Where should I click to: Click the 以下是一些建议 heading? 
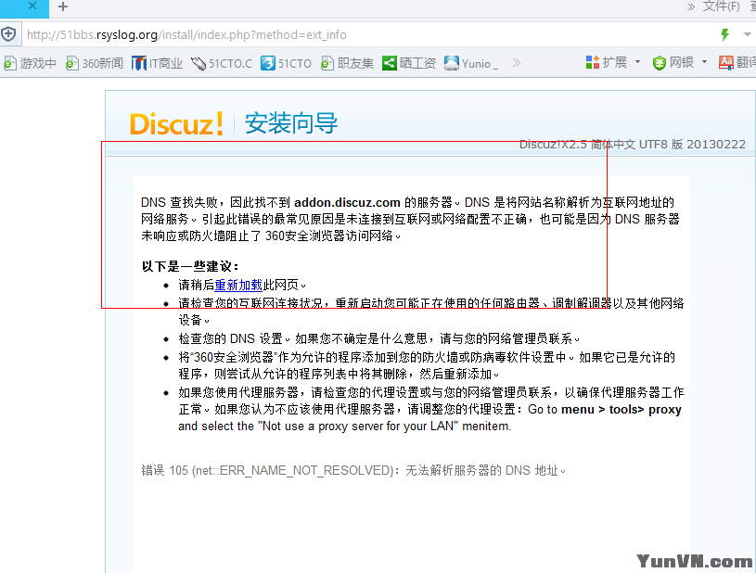(x=190, y=266)
